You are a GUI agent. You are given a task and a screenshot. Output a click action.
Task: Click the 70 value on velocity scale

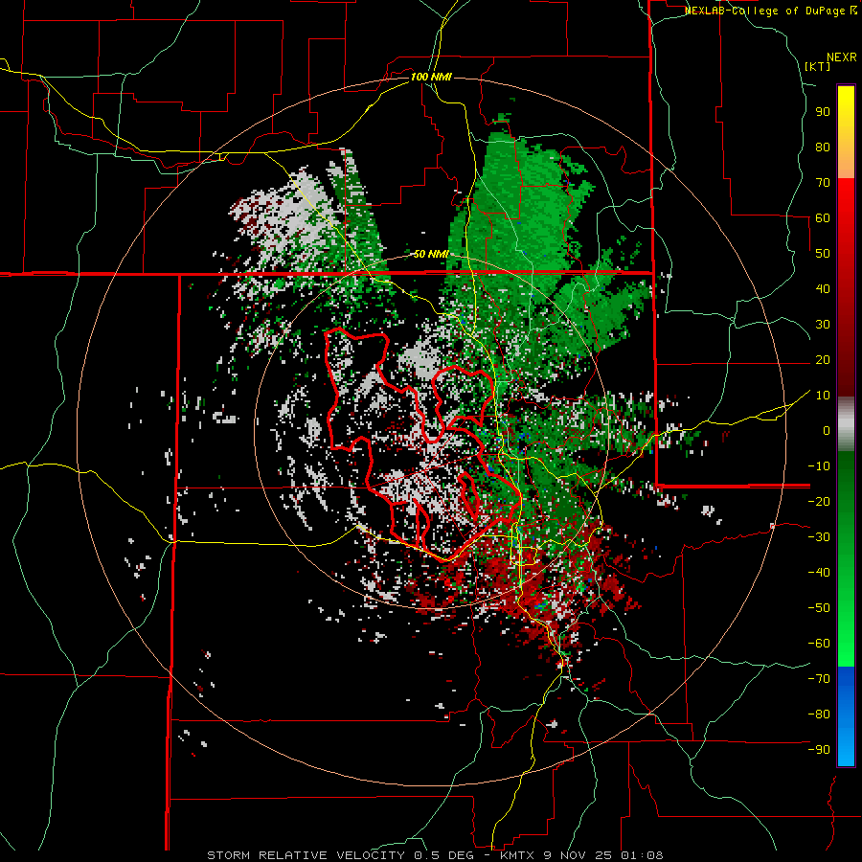(x=823, y=183)
